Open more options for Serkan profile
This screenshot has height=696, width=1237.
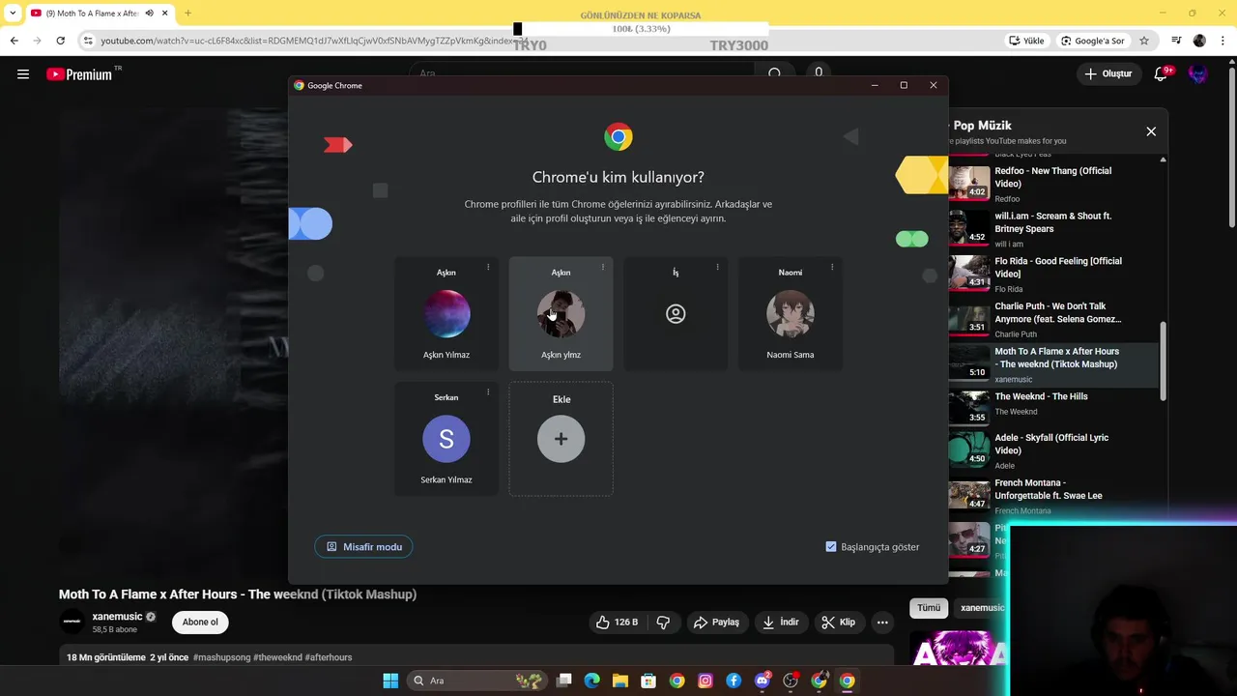coord(488,392)
